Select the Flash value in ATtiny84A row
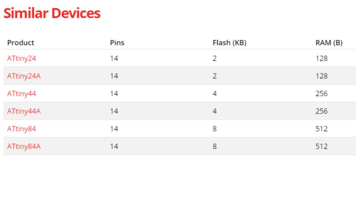 click(215, 146)
